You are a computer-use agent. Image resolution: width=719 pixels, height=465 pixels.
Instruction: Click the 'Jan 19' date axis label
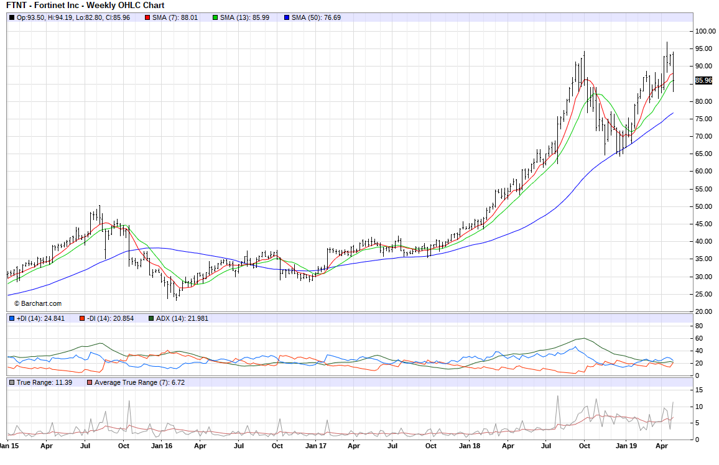(x=626, y=446)
